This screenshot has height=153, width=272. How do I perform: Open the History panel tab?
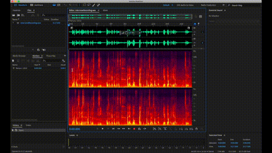tap(16, 125)
